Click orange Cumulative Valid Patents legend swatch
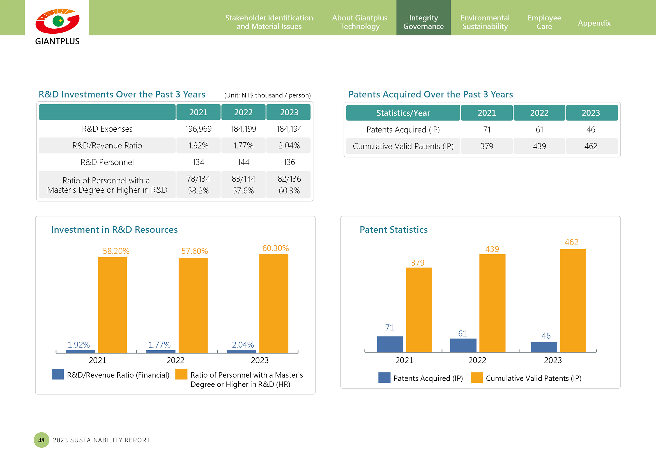This screenshot has width=656, height=464. click(477, 378)
